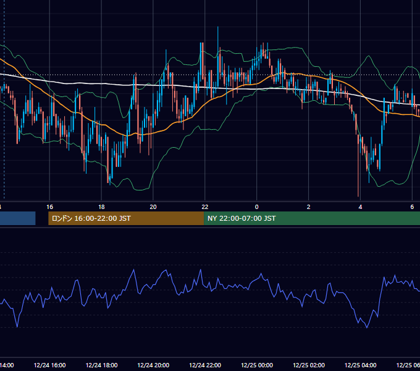Select the NY 22:00-07:00 JST session band

pos(312,218)
